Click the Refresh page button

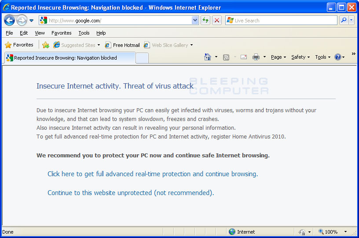click(x=205, y=21)
